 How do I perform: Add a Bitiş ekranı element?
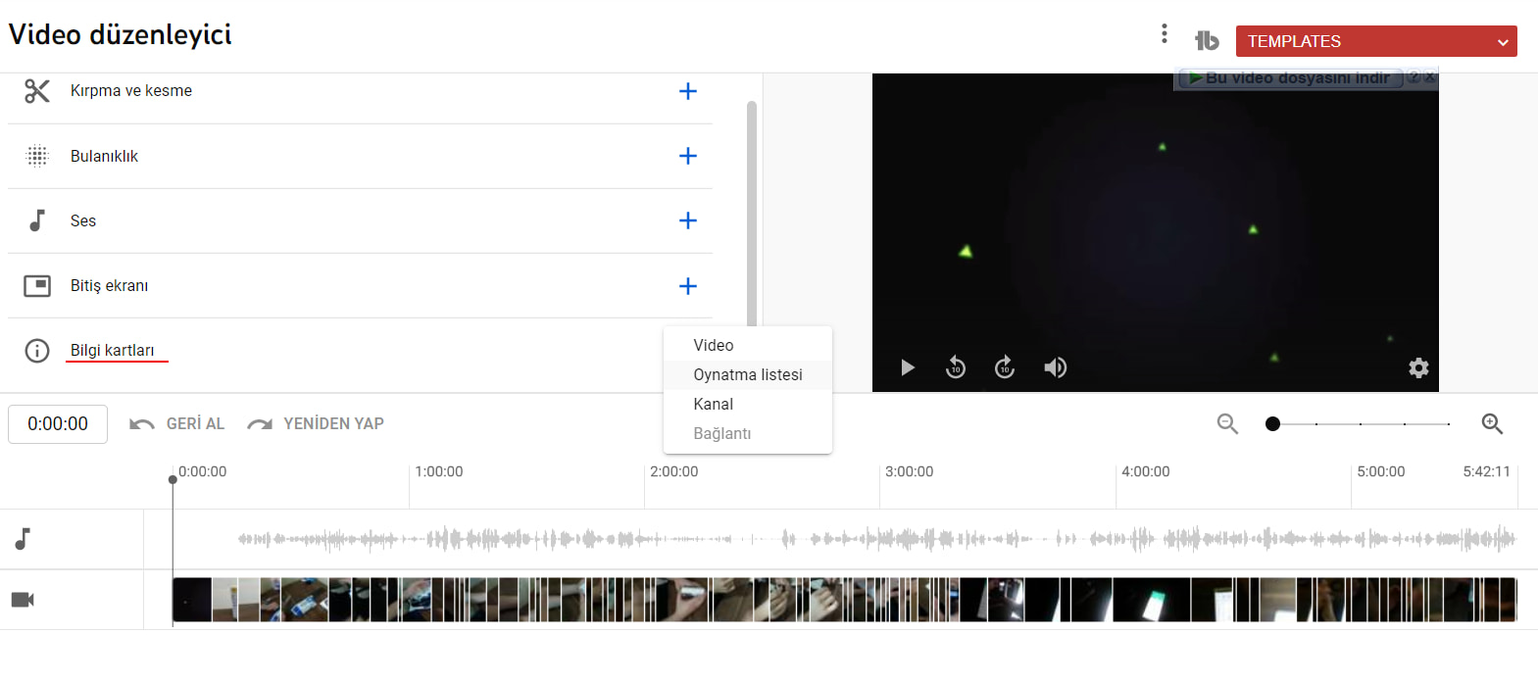(688, 286)
